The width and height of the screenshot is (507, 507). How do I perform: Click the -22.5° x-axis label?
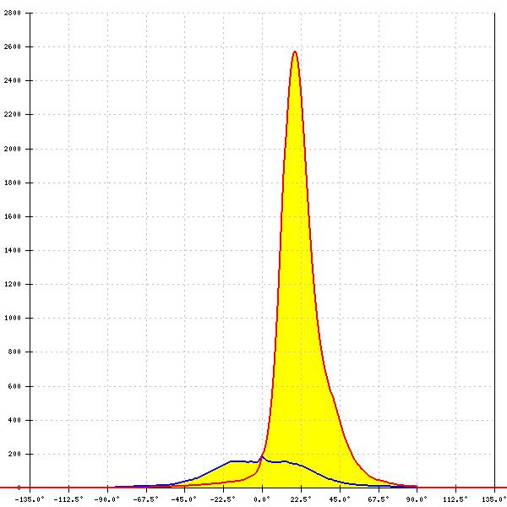pos(223,499)
